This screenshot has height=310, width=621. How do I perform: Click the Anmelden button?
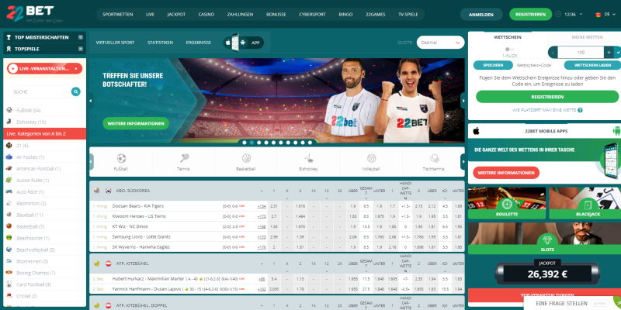[481, 15]
